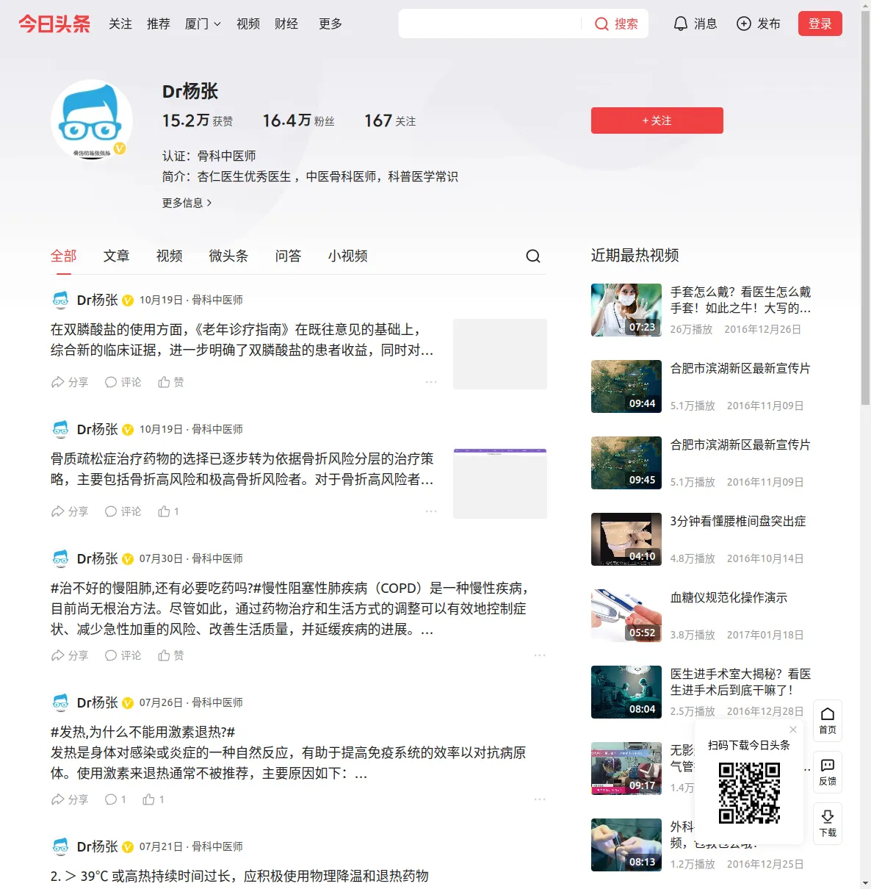Open the 骨质疏松症治疗药物 post text
Image resolution: width=871 pixels, height=889 pixels.
pyautogui.click(x=242, y=469)
